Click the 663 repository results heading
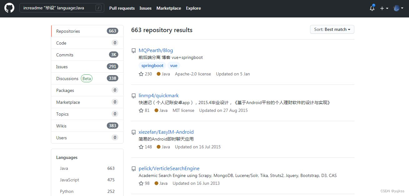409x196 pixels. 162,30
